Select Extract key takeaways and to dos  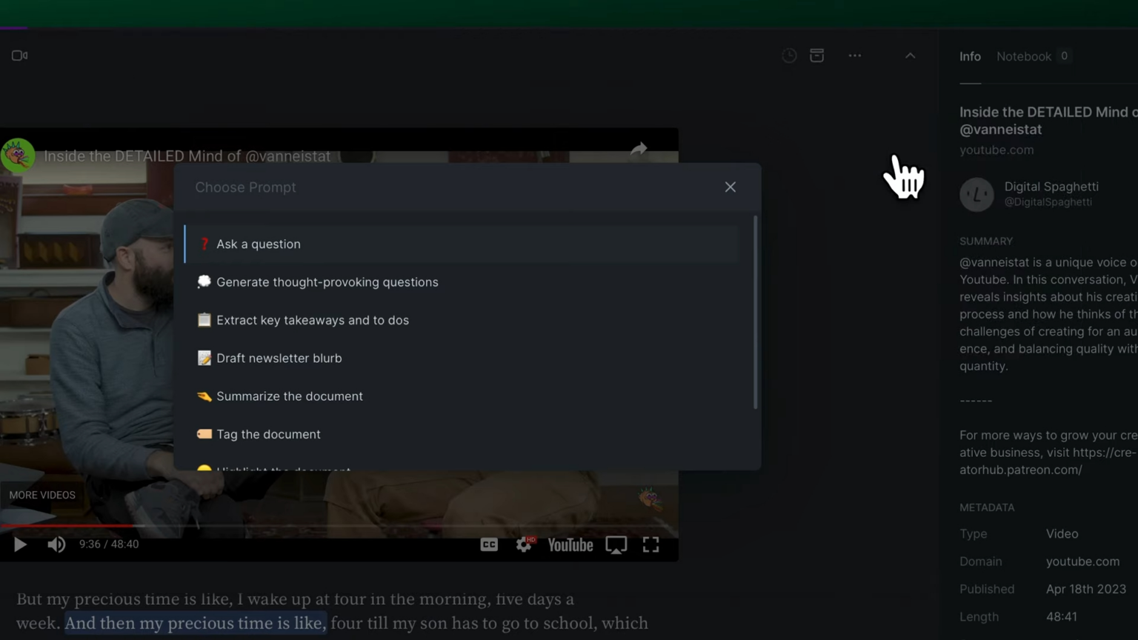(462, 320)
